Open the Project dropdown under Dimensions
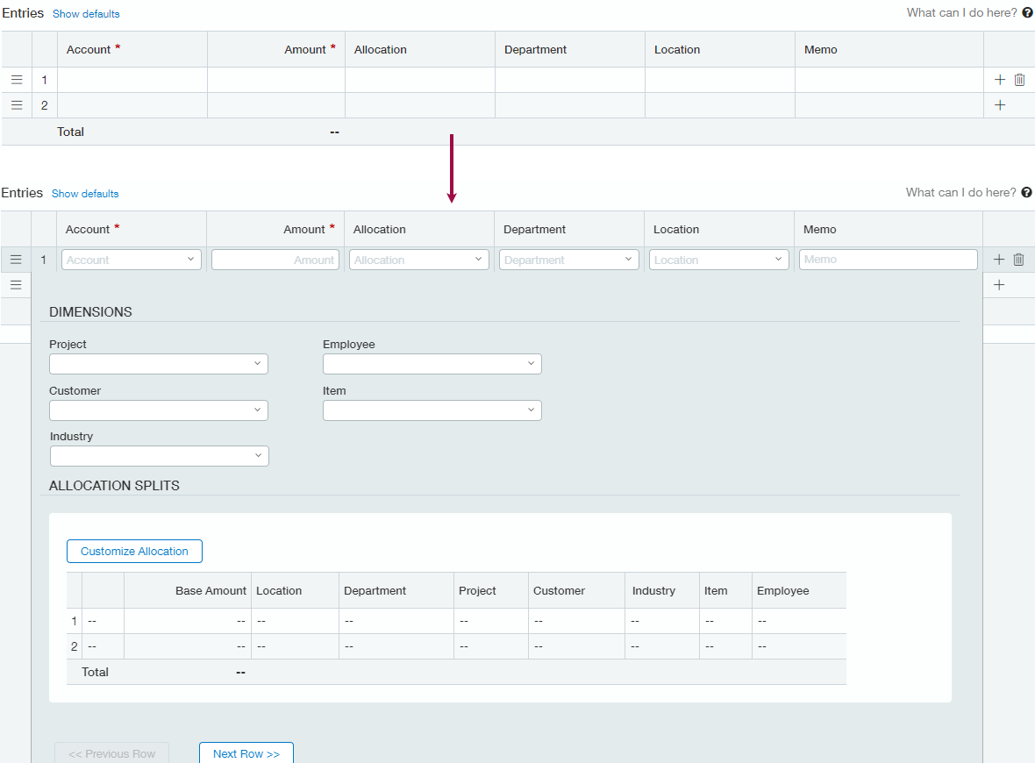The image size is (1035, 763). 159,363
